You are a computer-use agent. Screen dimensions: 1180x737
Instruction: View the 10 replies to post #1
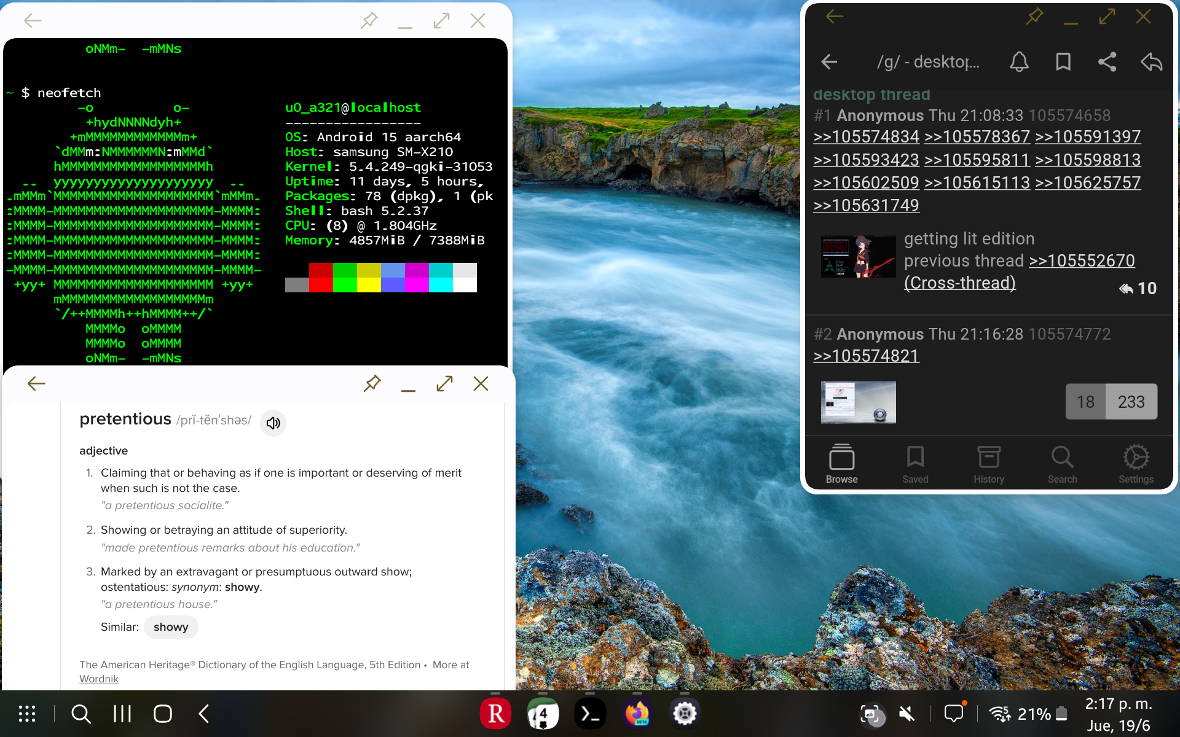(x=1138, y=288)
